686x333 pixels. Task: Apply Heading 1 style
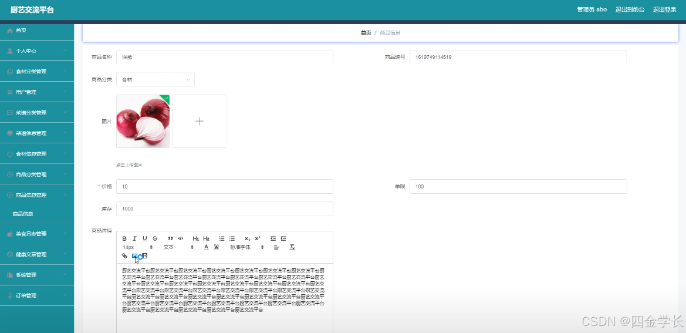(x=196, y=238)
